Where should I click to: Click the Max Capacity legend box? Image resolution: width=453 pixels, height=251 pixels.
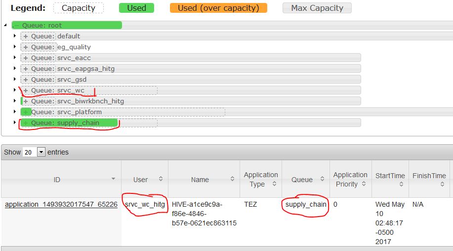(x=317, y=8)
